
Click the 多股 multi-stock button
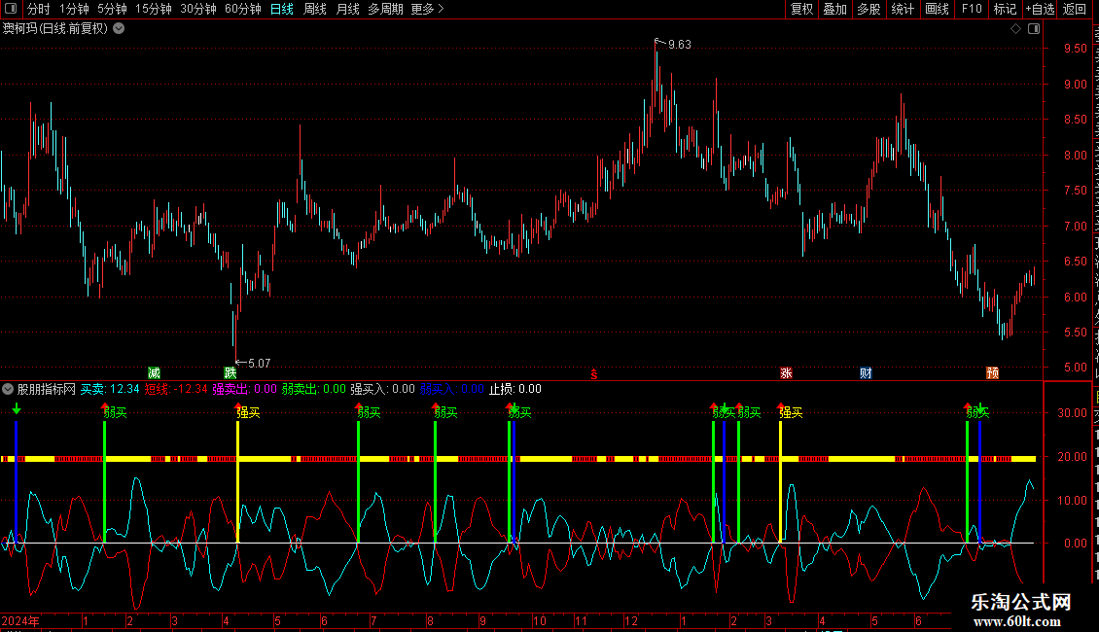(869, 9)
